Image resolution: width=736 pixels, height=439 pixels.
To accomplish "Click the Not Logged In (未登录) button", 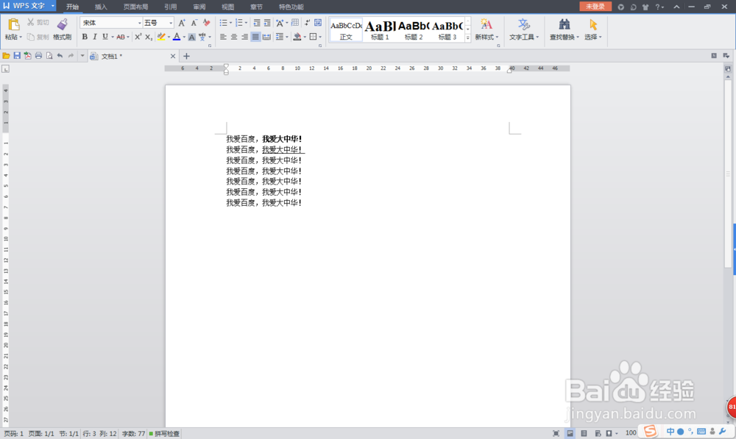I will click(x=595, y=7).
